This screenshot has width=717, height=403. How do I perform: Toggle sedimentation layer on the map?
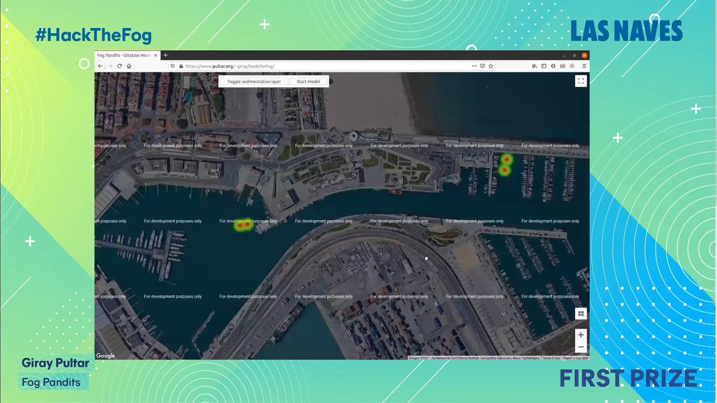tap(254, 81)
